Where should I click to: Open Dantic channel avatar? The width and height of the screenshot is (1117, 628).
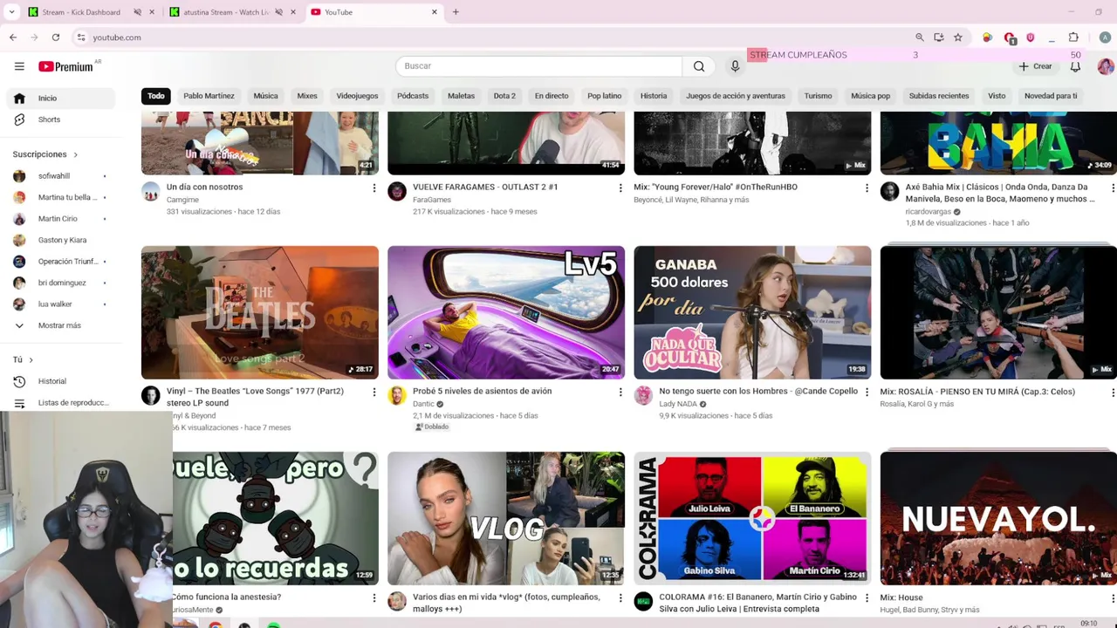point(397,396)
